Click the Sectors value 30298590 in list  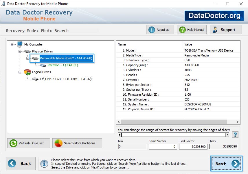191,80
